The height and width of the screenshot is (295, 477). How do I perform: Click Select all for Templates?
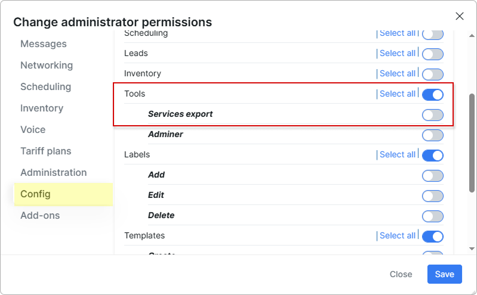point(397,235)
